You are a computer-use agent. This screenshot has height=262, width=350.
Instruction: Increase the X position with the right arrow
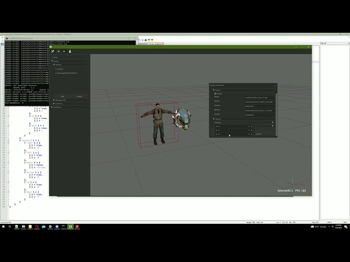(252, 126)
